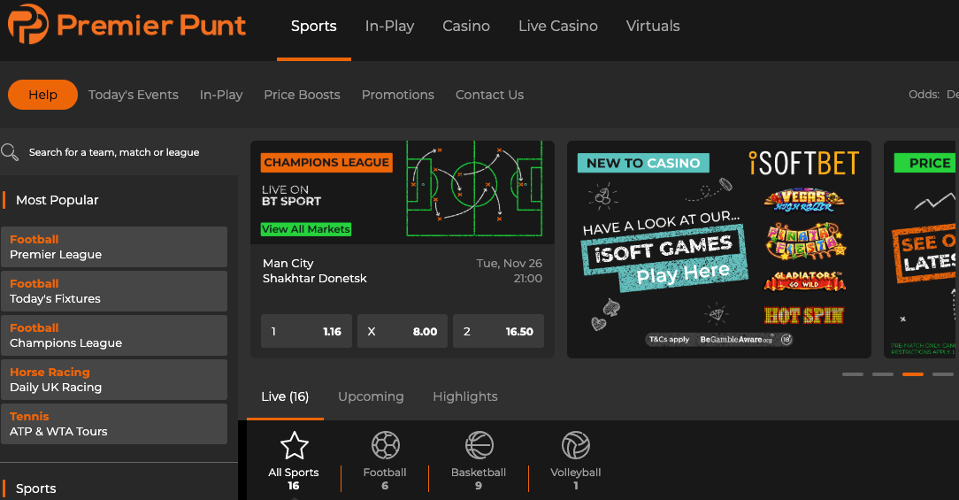Open Pinata Fiesta game logo
The width and height of the screenshot is (959, 500).
(x=805, y=241)
